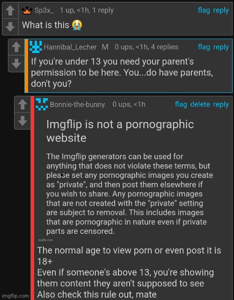Reply to Bonnie-the-bunny's comment
The height and width of the screenshot is (300, 234).
pos(221,105)
